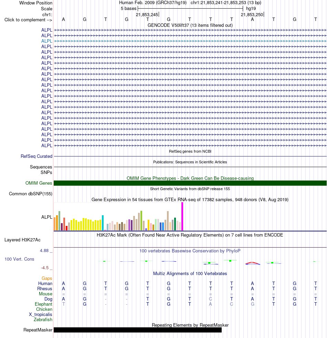Click the 21,853,245 ruler coordinate
The image size is (327, 338).
pos(147,15)
